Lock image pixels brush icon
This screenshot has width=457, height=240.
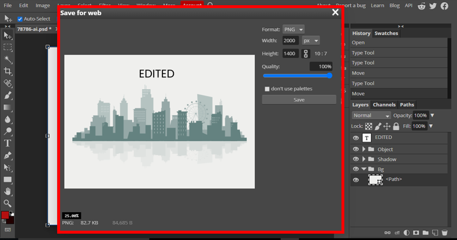(x=378, y=126)
